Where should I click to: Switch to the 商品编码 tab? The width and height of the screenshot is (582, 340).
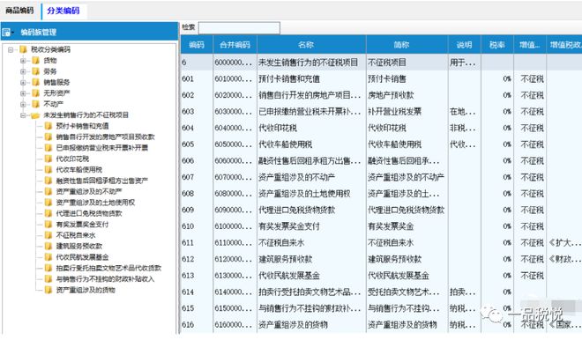(19, 11)
